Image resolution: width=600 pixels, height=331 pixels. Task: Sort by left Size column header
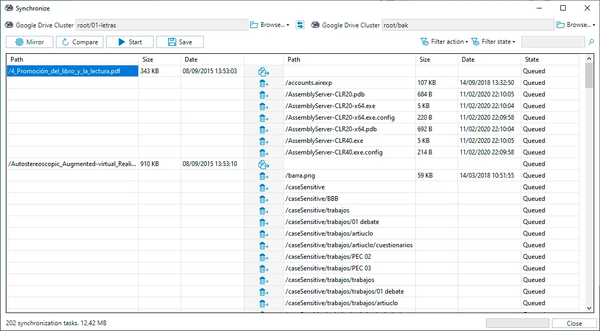click(x=159, y=60)
